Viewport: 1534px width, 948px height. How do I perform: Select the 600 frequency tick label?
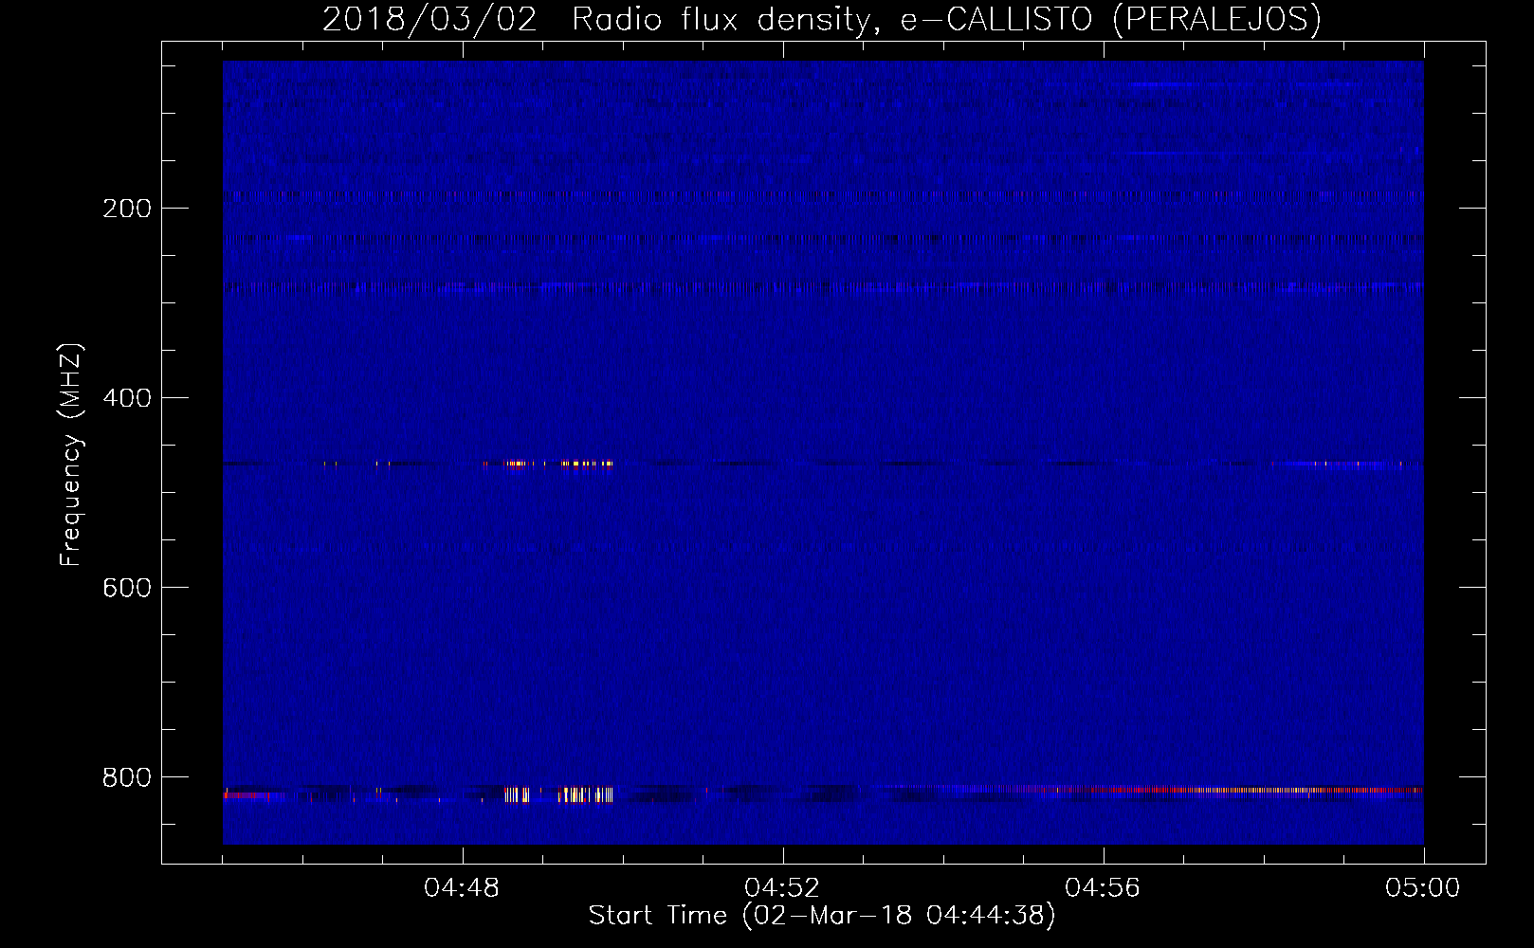pos(127,588)
